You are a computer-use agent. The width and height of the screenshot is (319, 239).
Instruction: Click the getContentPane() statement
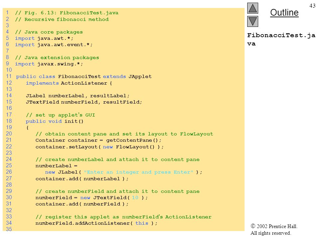98,140
